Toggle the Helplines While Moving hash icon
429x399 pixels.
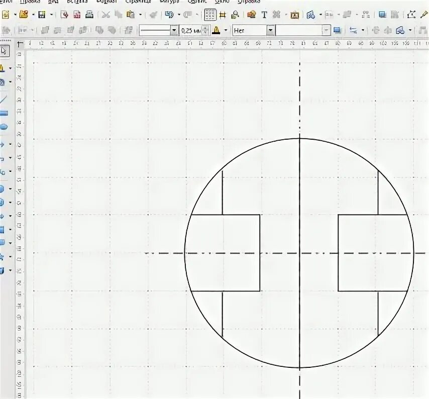point(223,15)
